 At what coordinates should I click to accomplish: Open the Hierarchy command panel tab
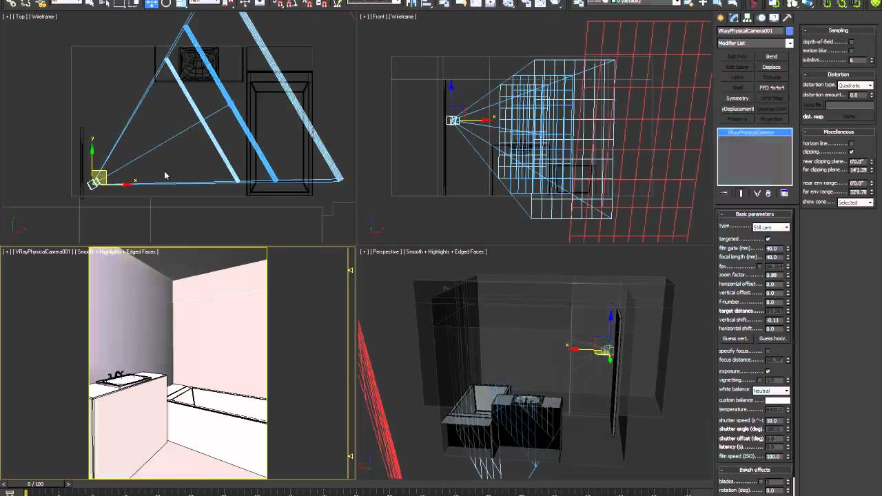[748, 18]
